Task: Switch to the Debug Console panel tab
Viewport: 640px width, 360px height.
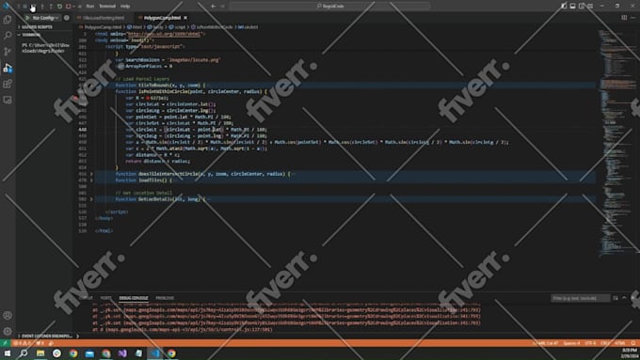Action: tap(134, 298)
